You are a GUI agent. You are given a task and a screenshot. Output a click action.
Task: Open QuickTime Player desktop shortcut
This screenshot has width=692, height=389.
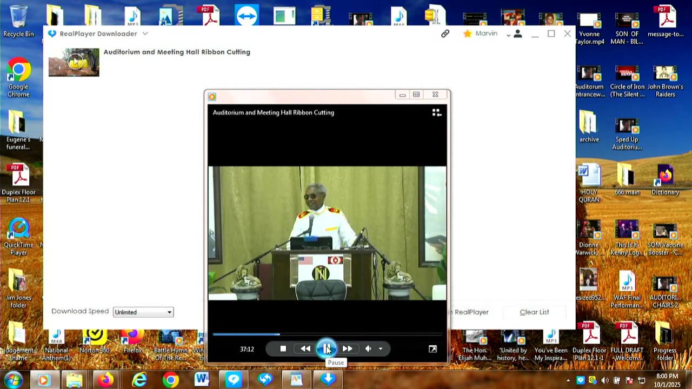pos(18,237)
